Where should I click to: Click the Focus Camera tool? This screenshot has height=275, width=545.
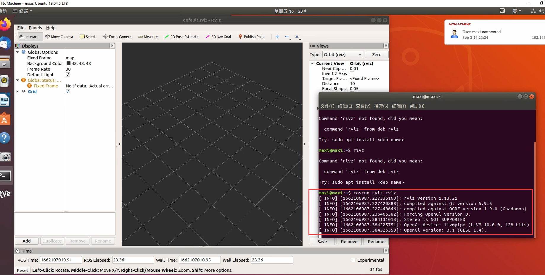point(117,37)
